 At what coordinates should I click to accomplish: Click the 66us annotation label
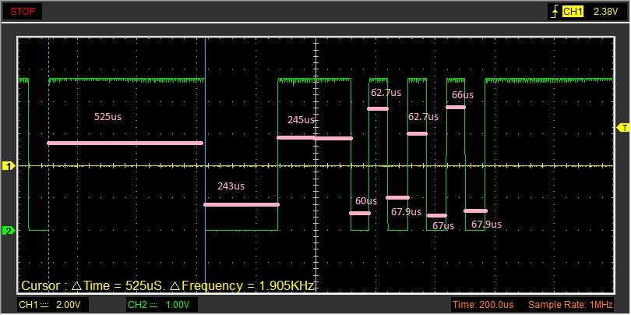(463, 95)
